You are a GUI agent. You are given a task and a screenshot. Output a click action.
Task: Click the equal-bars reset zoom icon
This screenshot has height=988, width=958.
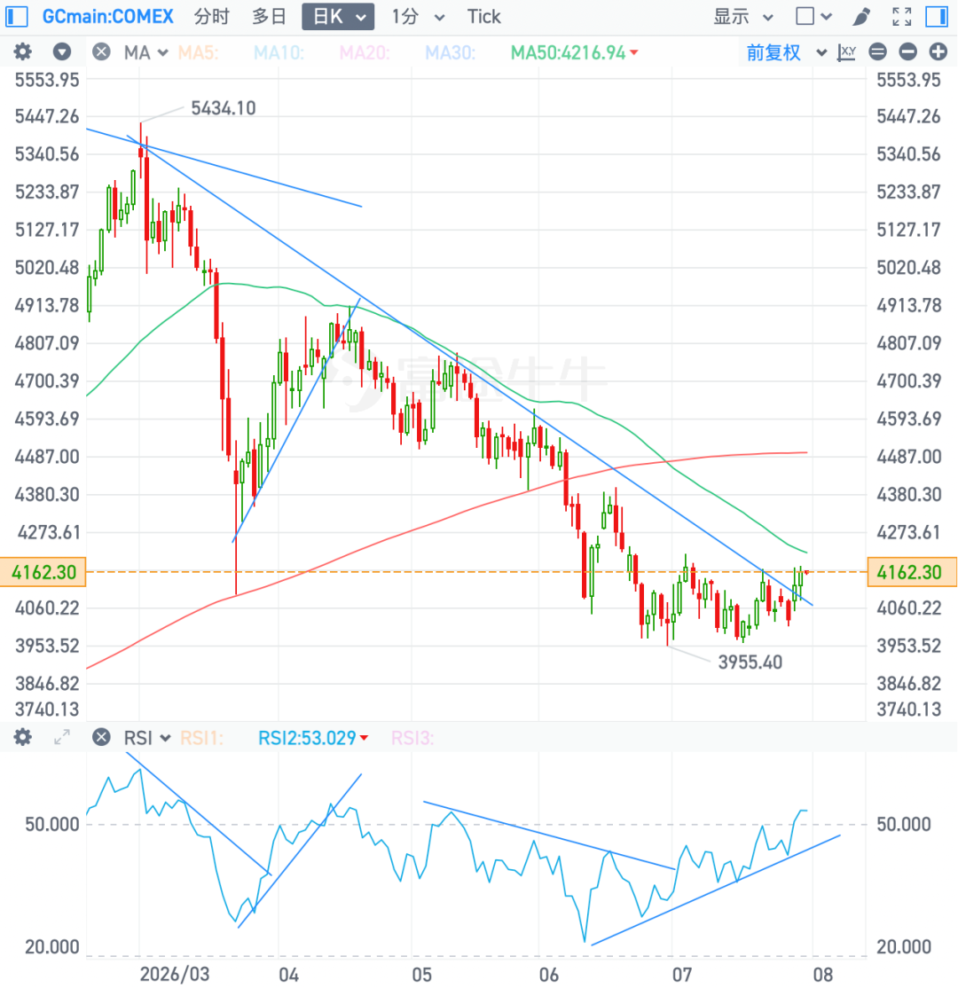tap(877, 51)
